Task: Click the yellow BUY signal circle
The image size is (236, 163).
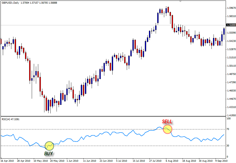Action: point(49,146)
